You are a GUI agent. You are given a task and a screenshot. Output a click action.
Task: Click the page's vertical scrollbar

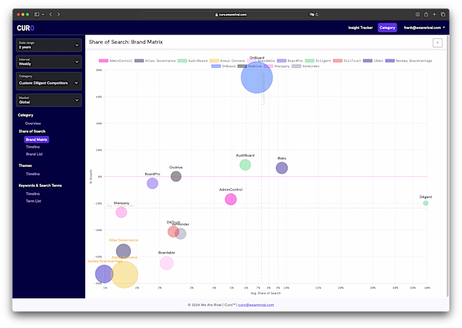coord(448,165)
